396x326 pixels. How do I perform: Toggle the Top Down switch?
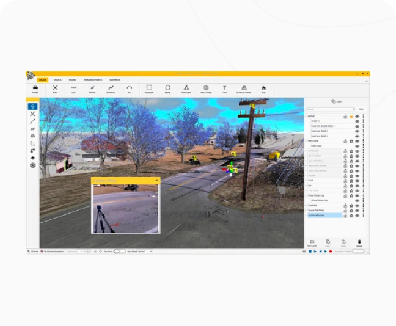[119, 252]
